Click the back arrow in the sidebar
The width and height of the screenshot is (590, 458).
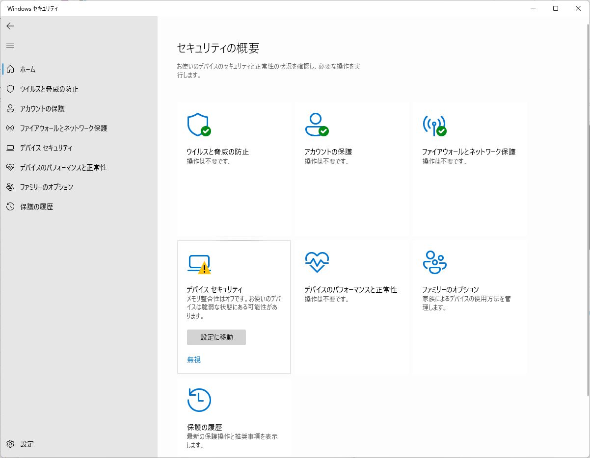point(10,26)
